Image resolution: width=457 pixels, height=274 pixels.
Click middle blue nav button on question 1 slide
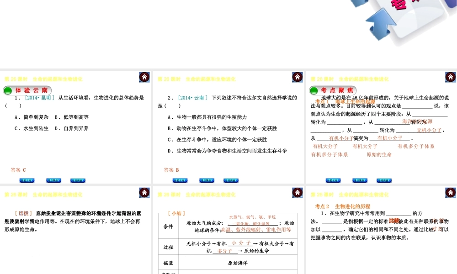point(53,180)
